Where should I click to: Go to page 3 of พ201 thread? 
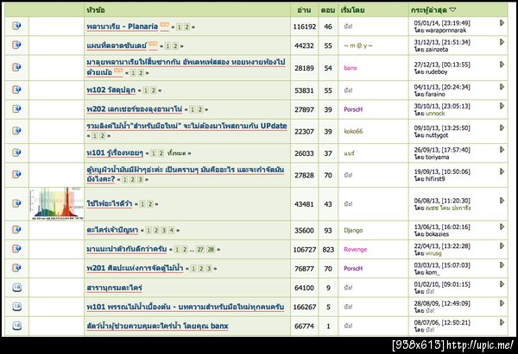click(x=209, y=269)
